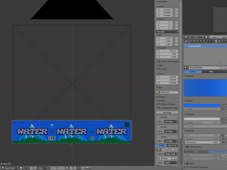
Task: Click the material browse sphere icon
Action: (186, 68)
